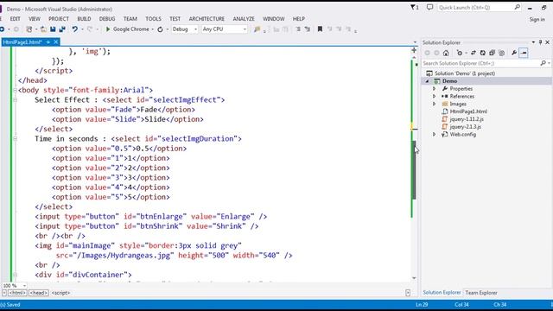Viewport: 553px width, 311px height.
Task: Expand the Web.config node
Action: 434,135
